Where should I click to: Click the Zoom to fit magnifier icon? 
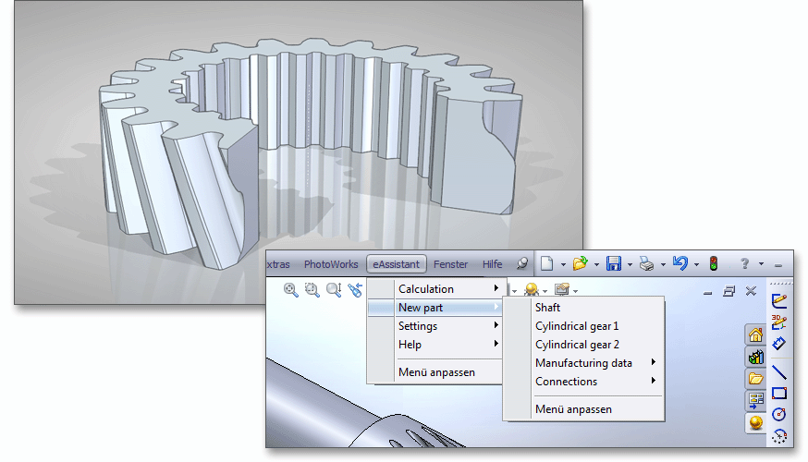[x=291, y=290]
